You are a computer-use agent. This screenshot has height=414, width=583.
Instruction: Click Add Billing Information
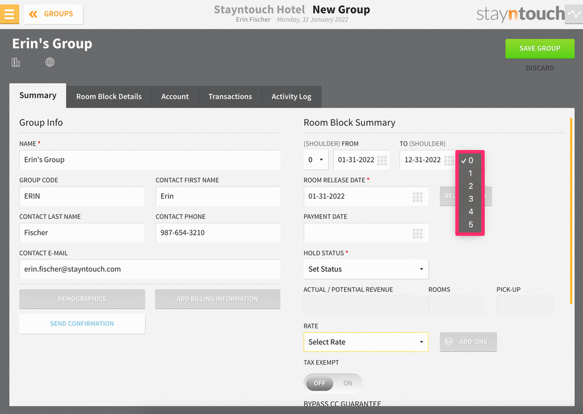pyautogui.click(x=217, y=299)
